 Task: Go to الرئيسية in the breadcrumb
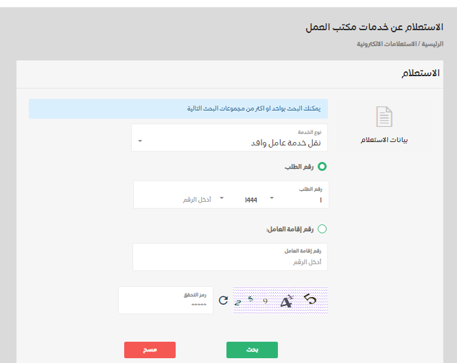pyautogui.click(x=432, y=43)
